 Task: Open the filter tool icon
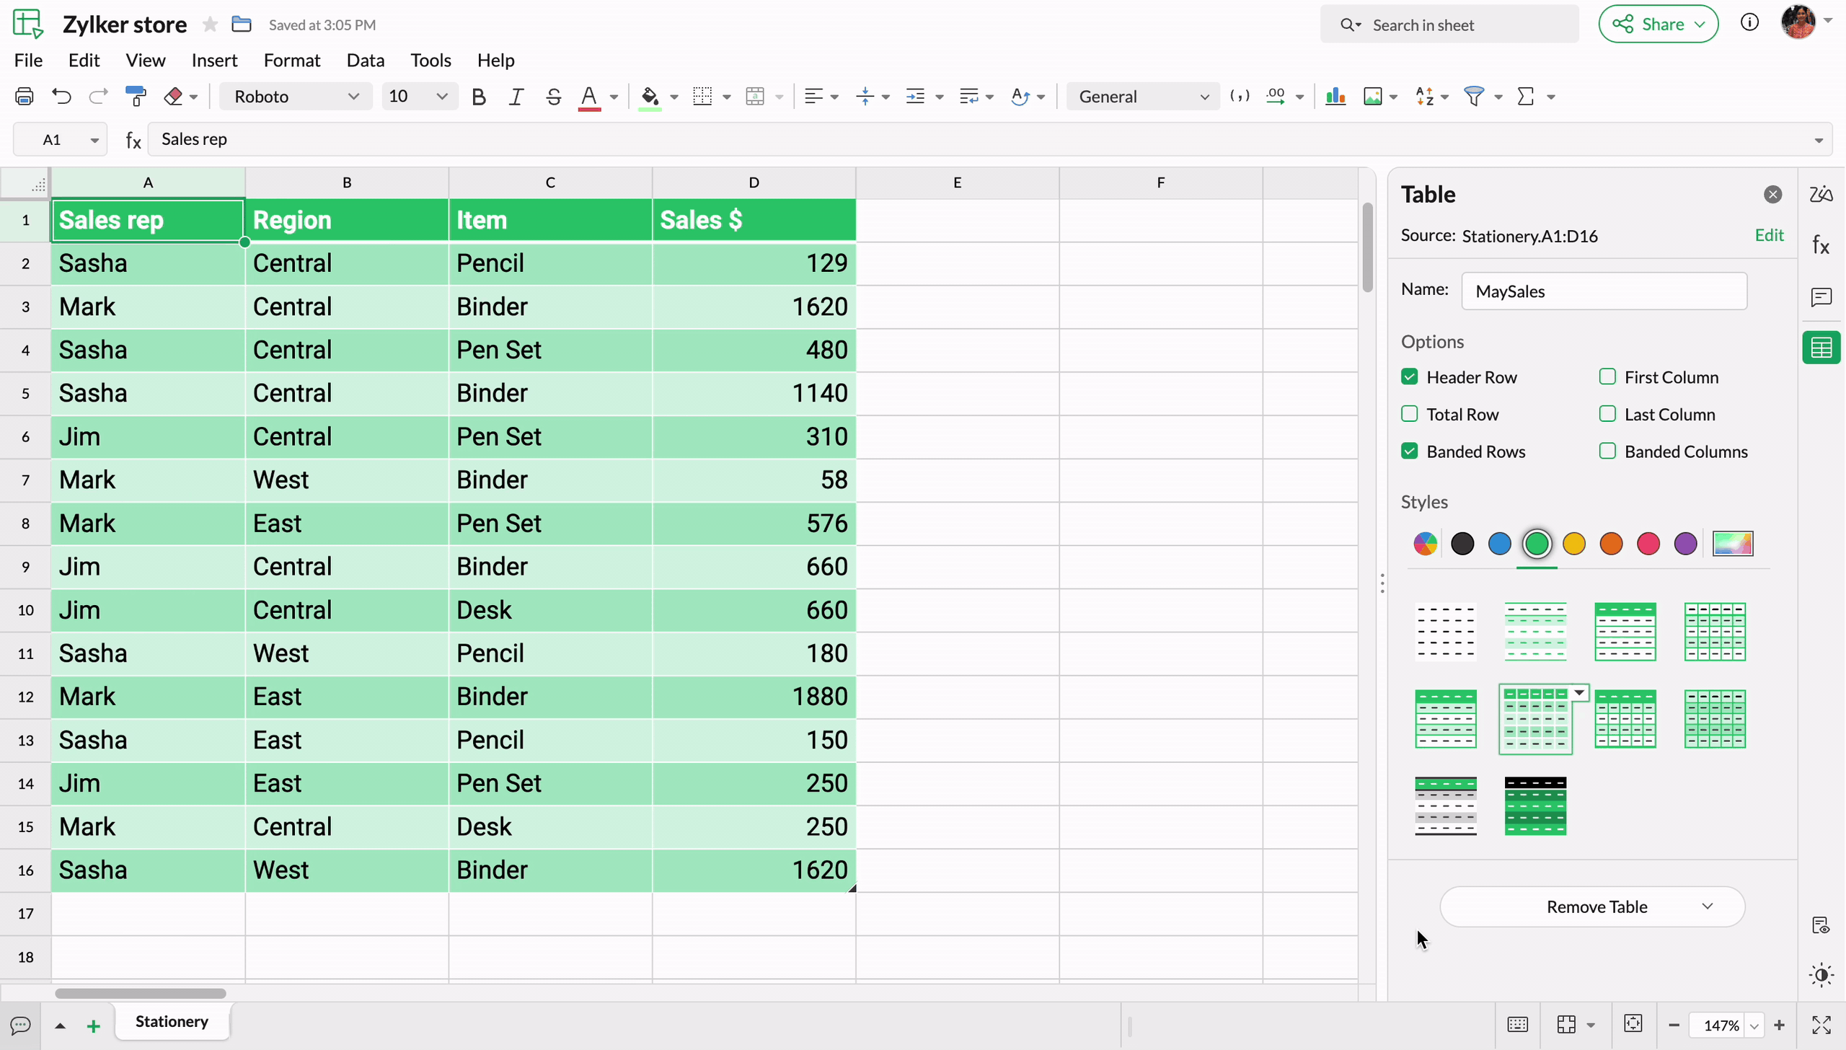pyautogui.click(x=1474, y=96)
